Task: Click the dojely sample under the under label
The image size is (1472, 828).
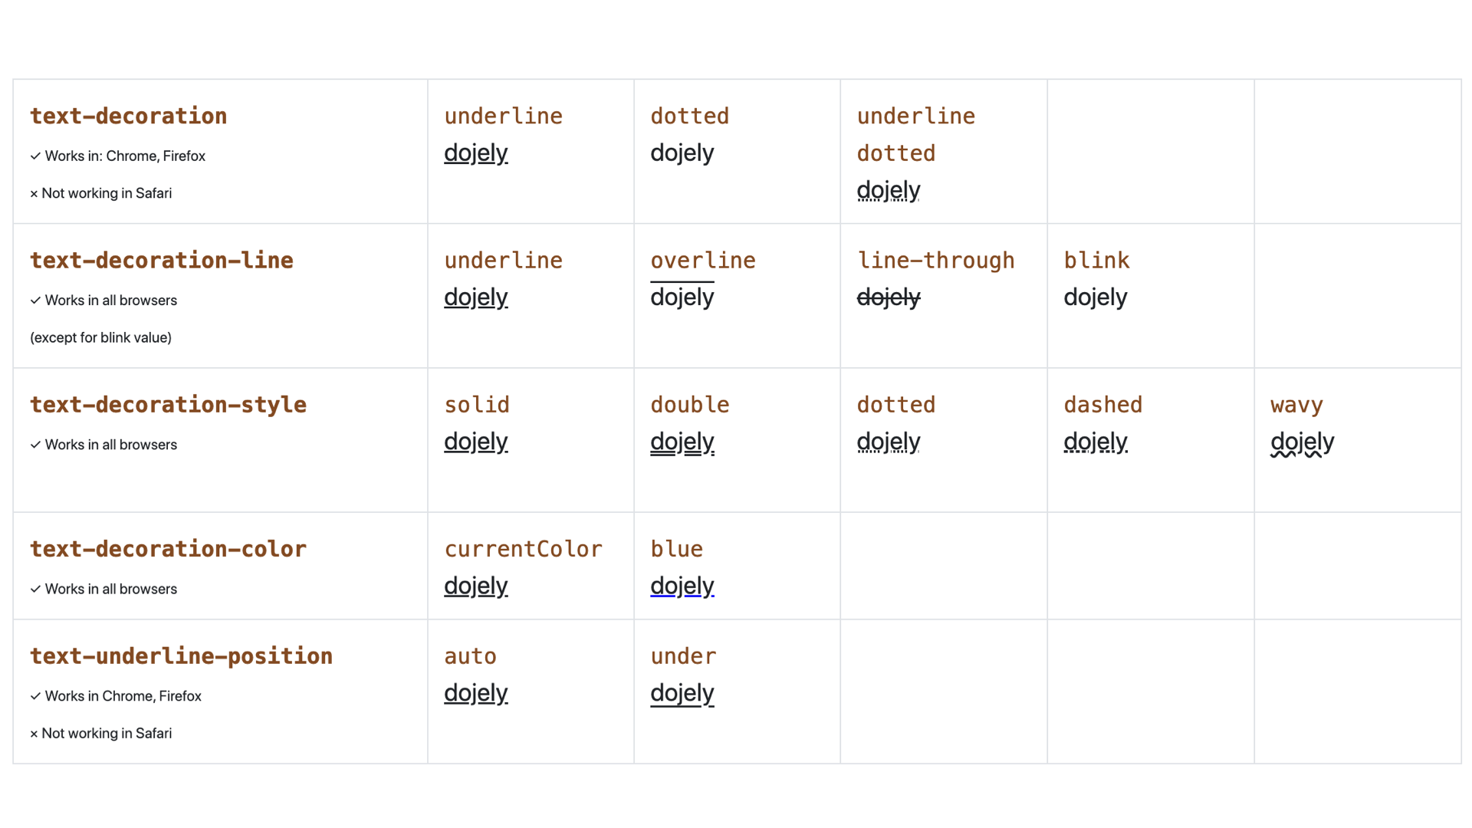Action: click(682, 693)
